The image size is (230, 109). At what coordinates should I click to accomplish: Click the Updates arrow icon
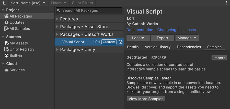click(x=6, y=22)
